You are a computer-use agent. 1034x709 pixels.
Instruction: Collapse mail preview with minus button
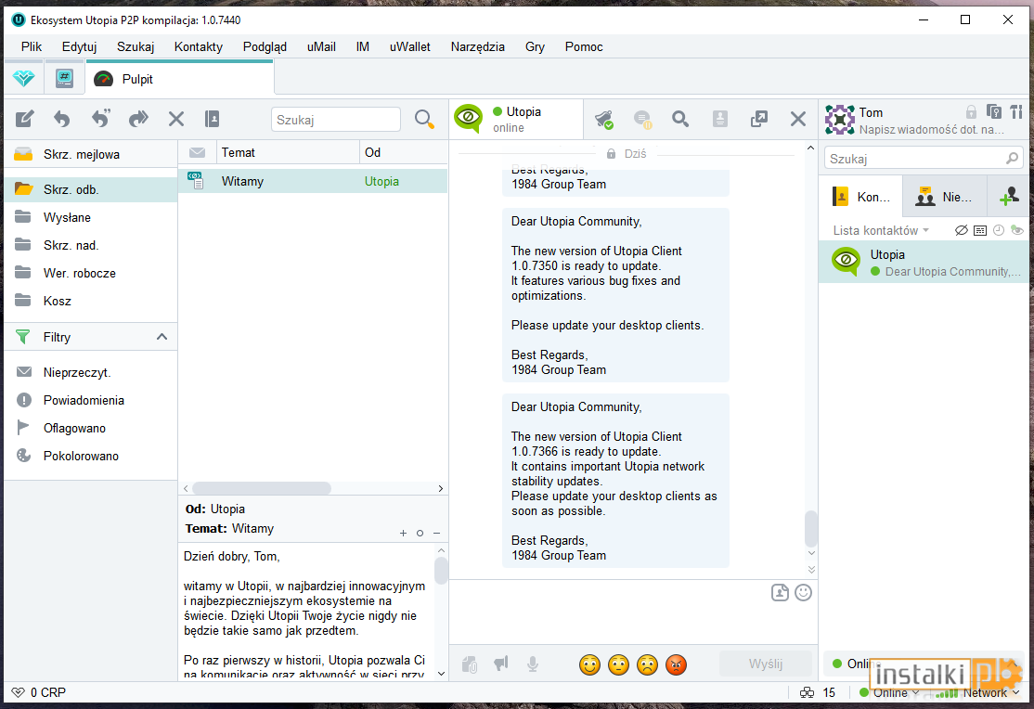(x=436, y=533)
